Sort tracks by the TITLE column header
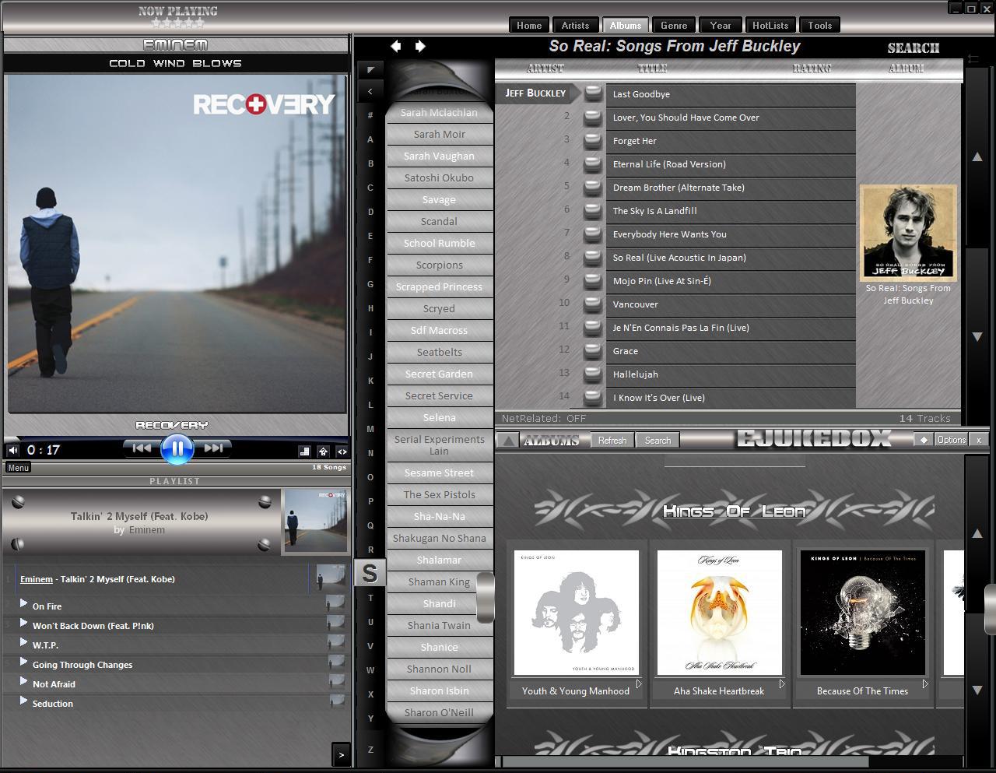 (652, 69)
